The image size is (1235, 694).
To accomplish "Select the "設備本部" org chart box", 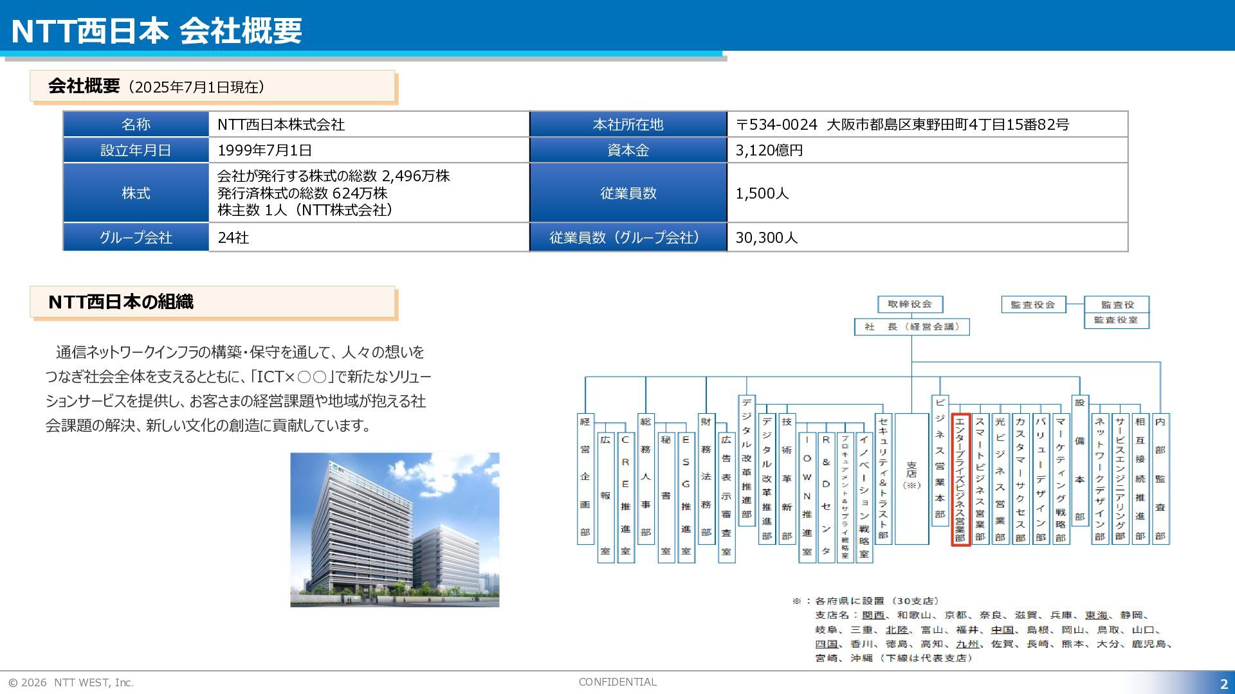I will (1080, 461).
